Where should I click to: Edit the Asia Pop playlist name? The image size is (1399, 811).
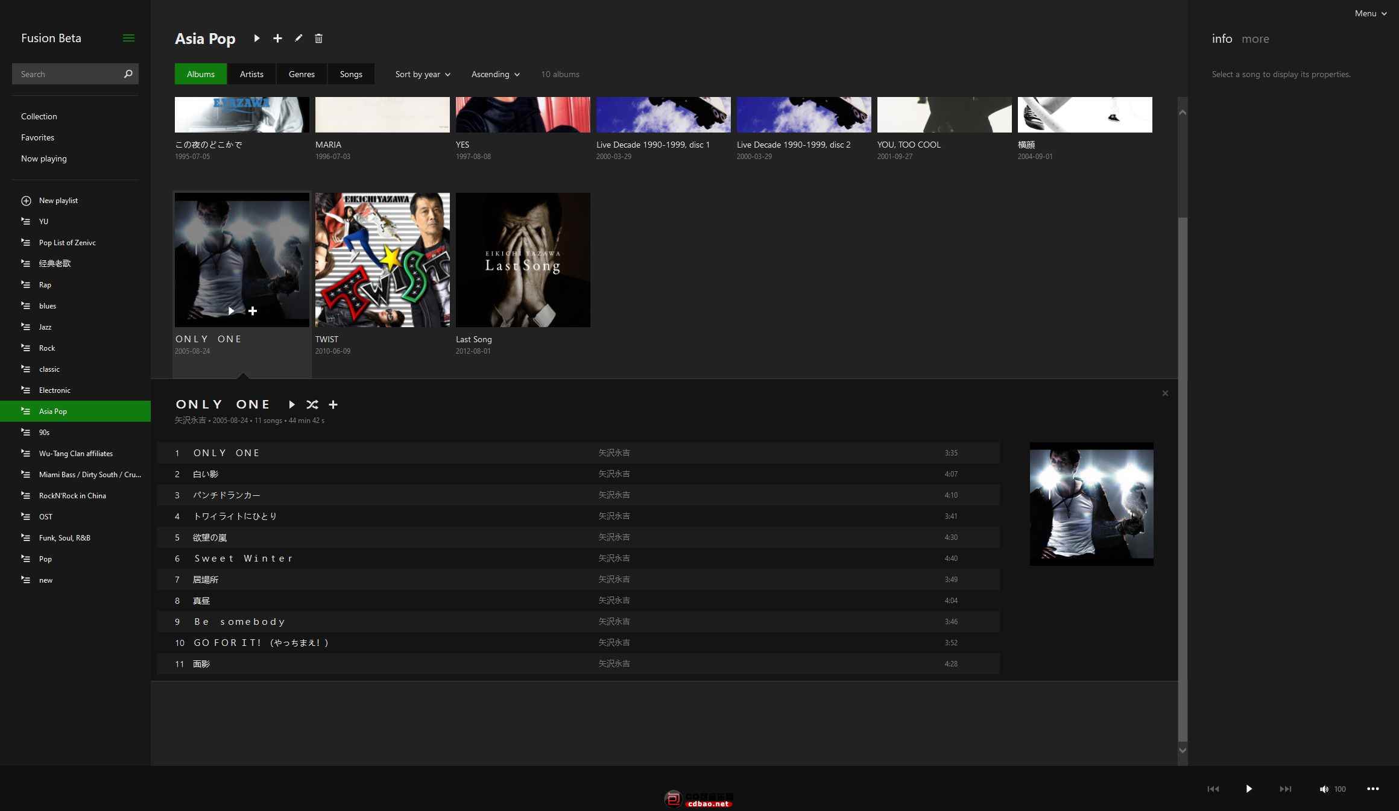coord(298,38)
